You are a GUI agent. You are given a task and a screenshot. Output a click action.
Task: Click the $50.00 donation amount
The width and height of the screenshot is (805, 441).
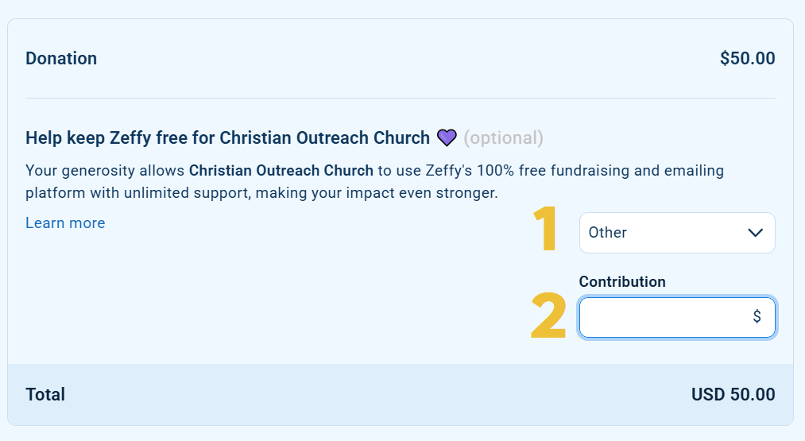(747, 59)
